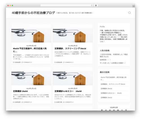Viewport: 141px width, 119px height.
Task: Open recent post 定期健診 24w0d in sidebar
Action: [106, 98]
